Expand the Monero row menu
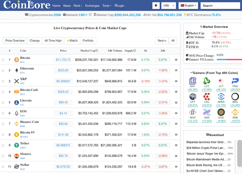This screenshot has height=174, width=242. (176, 156)
